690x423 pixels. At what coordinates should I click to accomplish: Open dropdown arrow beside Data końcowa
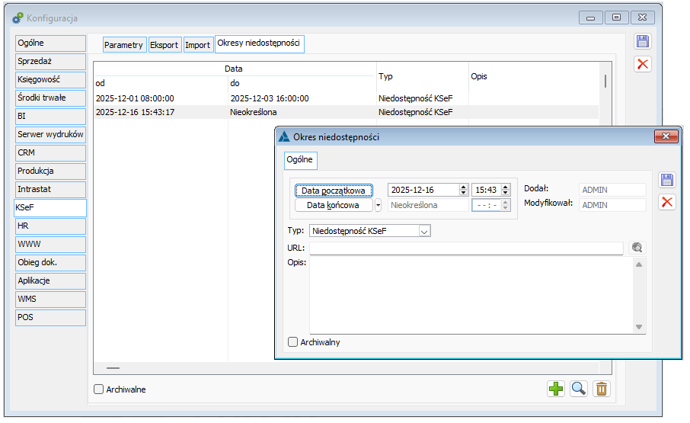[378, 205]
